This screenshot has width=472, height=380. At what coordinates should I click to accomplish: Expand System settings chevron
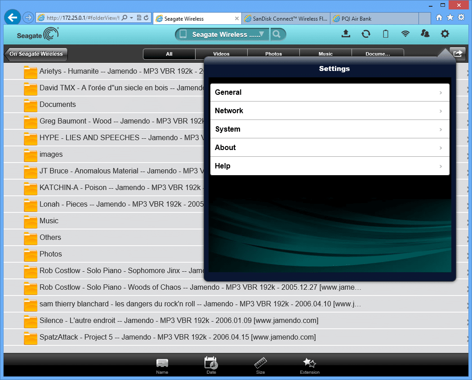(x=441, y=129)
